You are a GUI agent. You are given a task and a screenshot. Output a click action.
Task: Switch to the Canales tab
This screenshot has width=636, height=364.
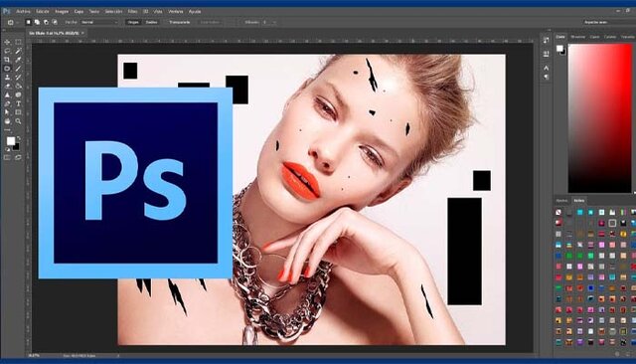pos(610,37)
